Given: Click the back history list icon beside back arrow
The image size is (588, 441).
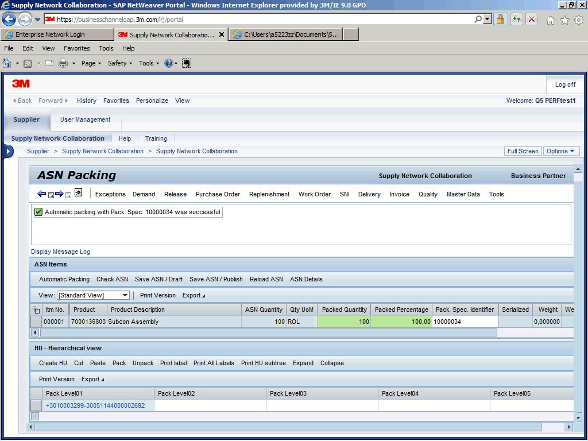Looking at the screenshot, I should pos(51,195).
